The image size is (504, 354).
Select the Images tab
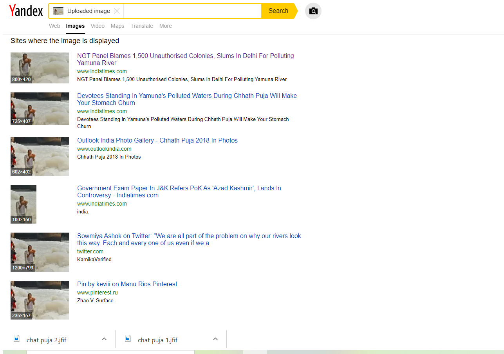75,26
